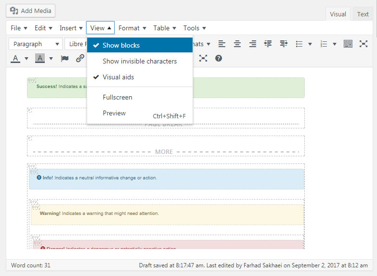Click the Word count: 31 status
The width and height of the screenshot is (377, 276).
31,265
